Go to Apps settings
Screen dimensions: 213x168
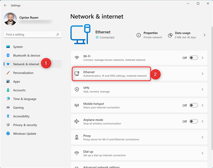33,82
